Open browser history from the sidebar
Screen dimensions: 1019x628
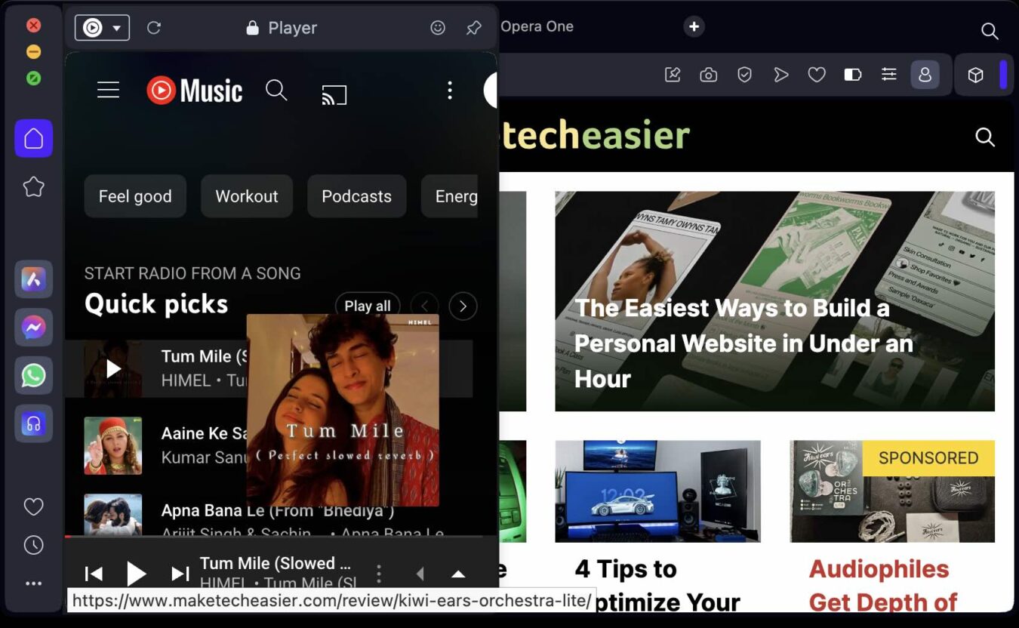point(33,544)
